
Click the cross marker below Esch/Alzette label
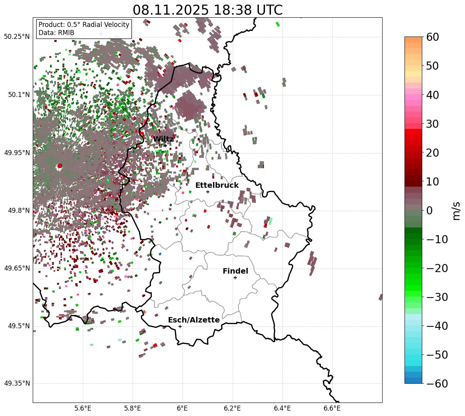[180, 326]
